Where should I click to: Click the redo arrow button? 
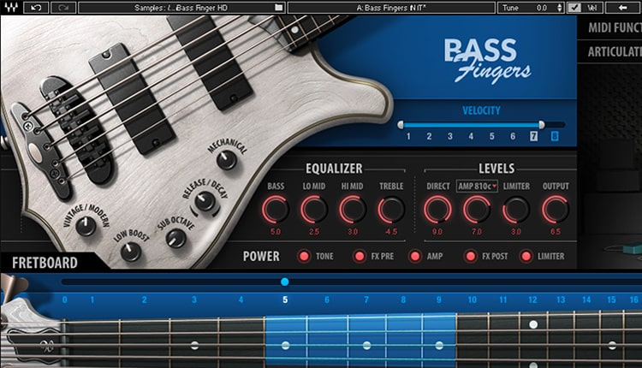62,8
